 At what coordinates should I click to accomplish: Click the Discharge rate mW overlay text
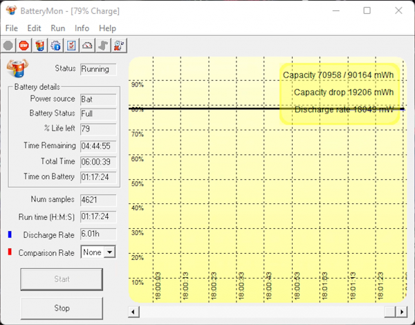344,109
